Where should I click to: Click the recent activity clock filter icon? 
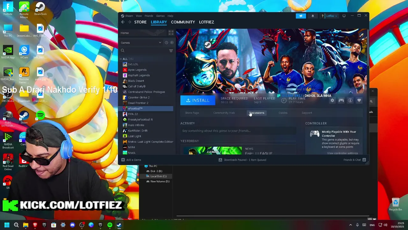[x=166, y=42]
